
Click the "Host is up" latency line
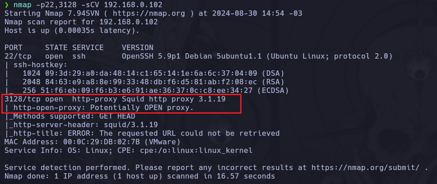(72, 31)
